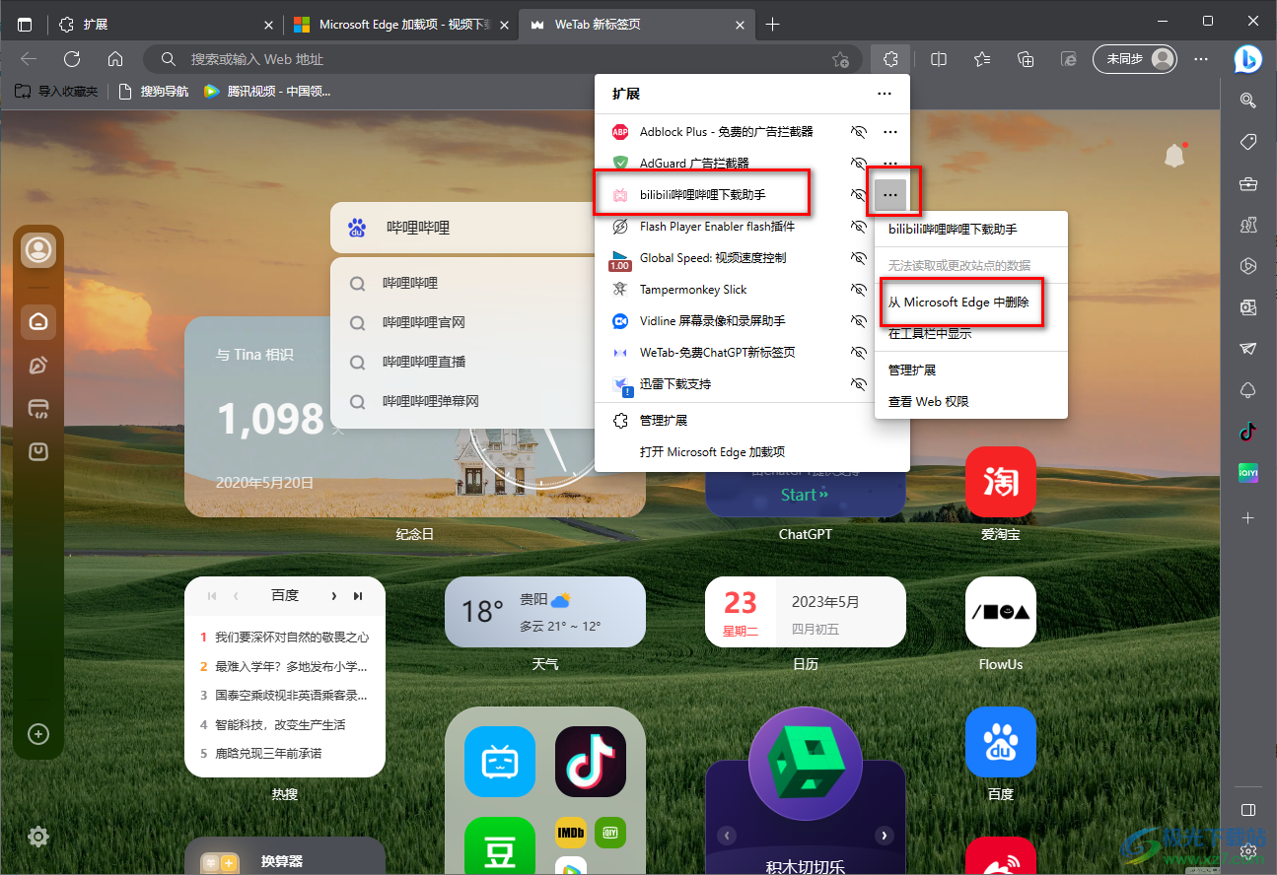Open split screen view icon
Viewport: 1277px width, 875px height.
pos(939,59)
